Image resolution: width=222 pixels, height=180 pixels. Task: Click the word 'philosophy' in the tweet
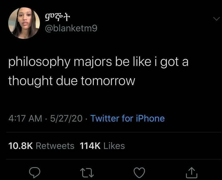coord(39,62)
